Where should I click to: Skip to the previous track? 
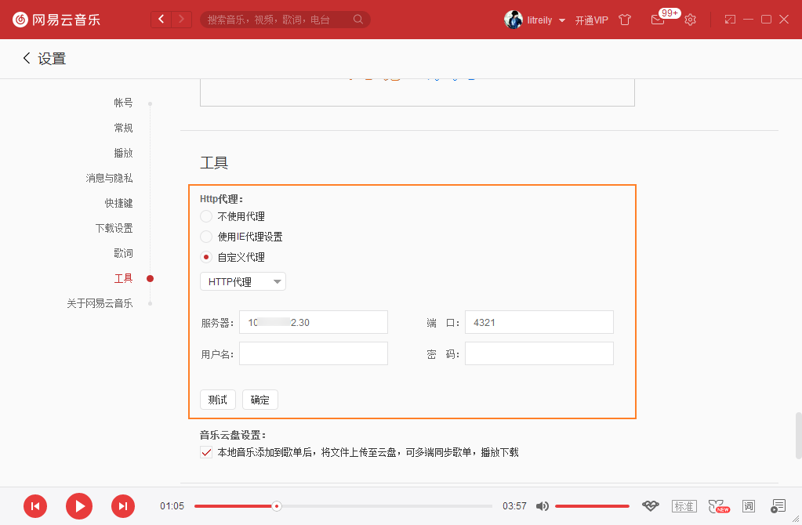tap(35, 506)
